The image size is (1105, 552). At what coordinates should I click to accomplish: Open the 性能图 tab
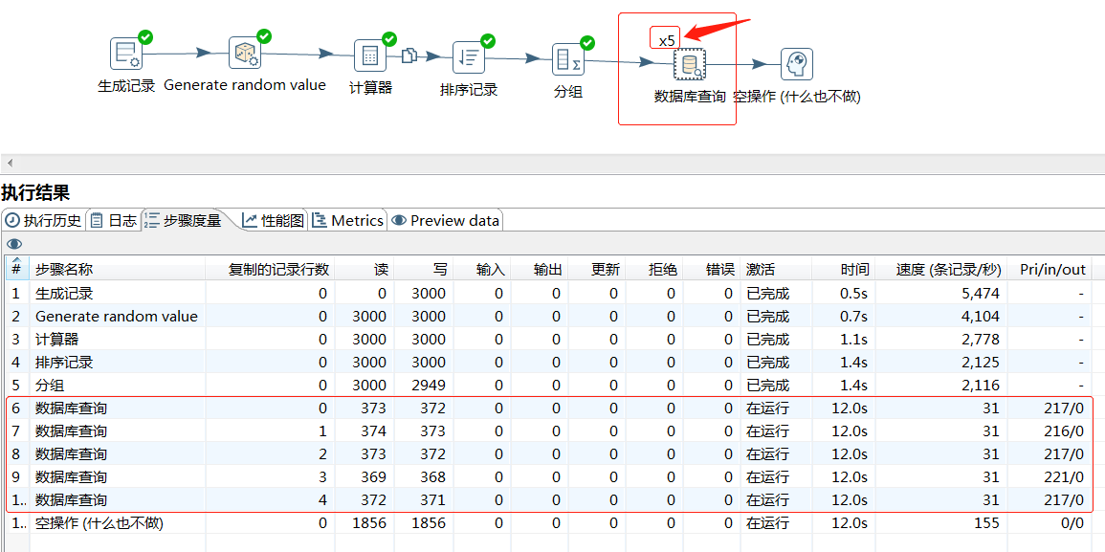click(x=274, y=220)
